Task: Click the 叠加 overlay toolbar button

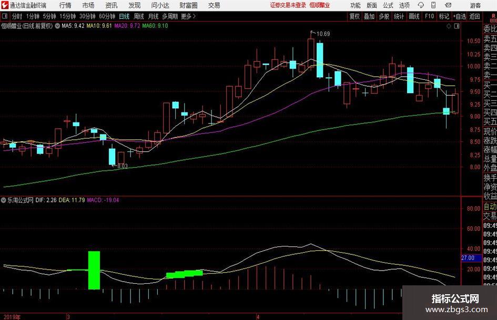Action: click(369, 16)
